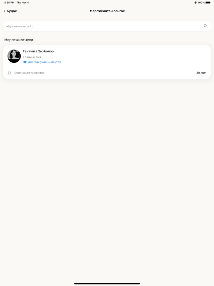
Task: Tap the 100% battery percentage text
Action: [x=201, y=2]
